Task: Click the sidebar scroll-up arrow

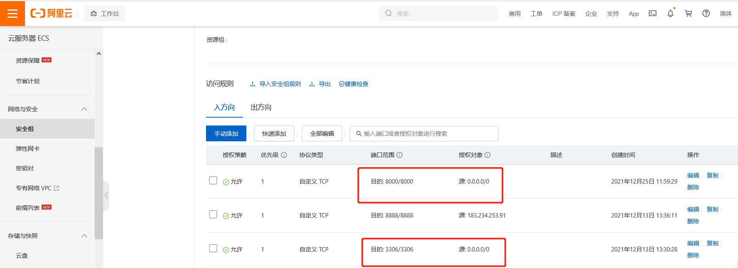Action: 99,54
